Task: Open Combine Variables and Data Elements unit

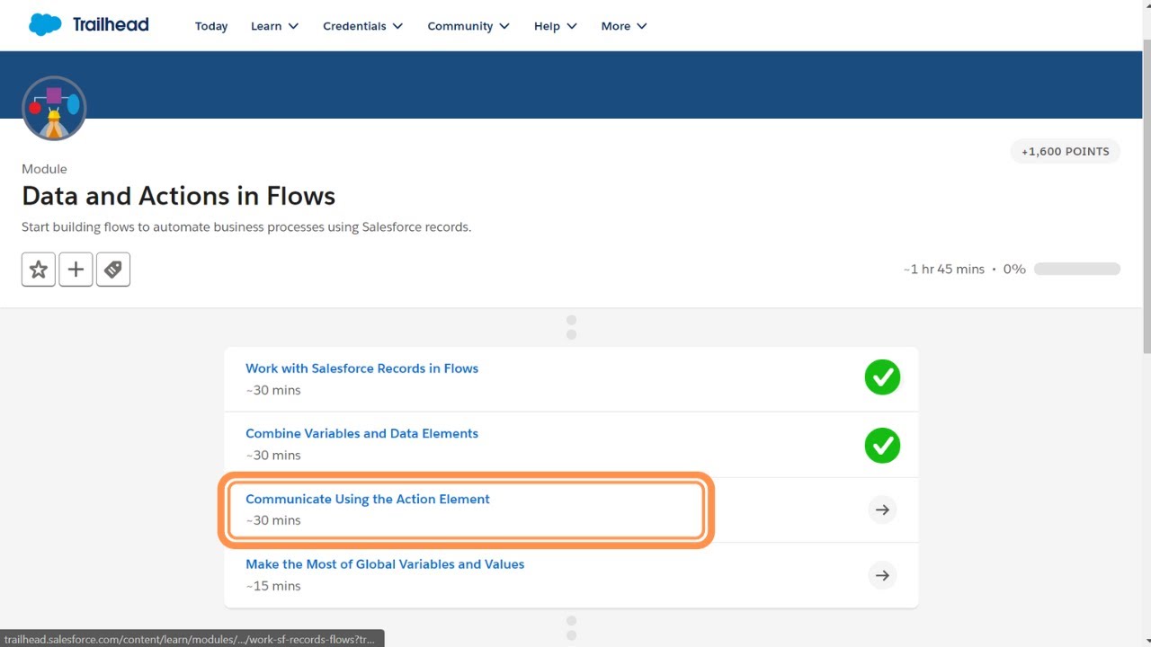Action: tap(361, 433)
